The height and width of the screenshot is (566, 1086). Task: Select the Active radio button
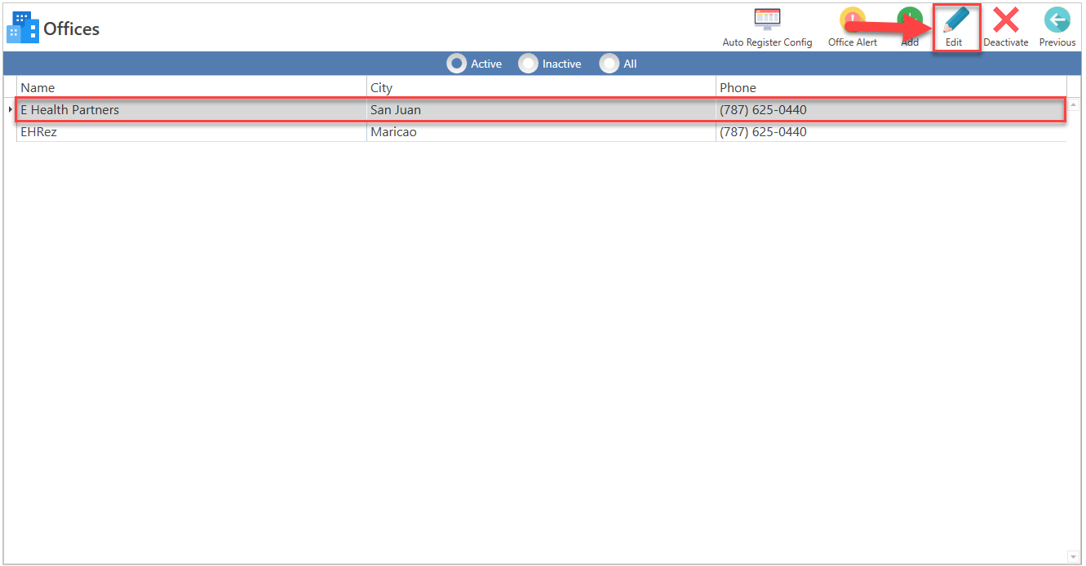(457, 64)
